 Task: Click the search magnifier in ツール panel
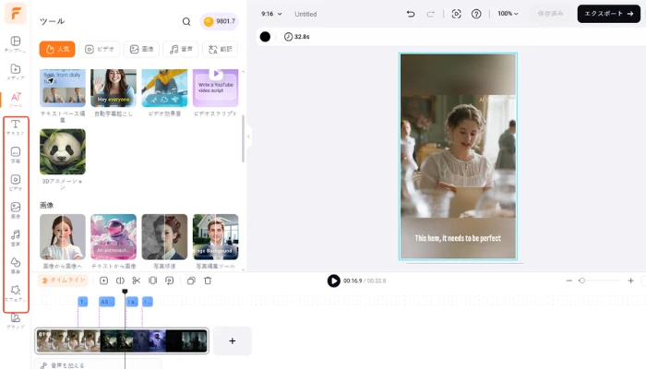(x=186, y=21)
